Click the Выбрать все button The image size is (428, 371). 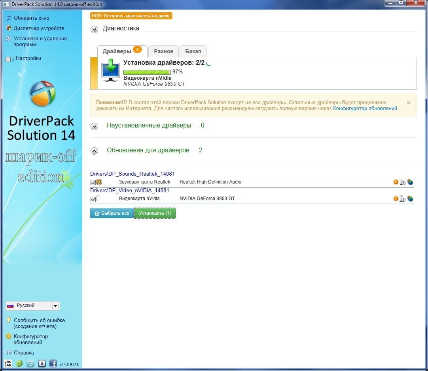tap(112, 213)
